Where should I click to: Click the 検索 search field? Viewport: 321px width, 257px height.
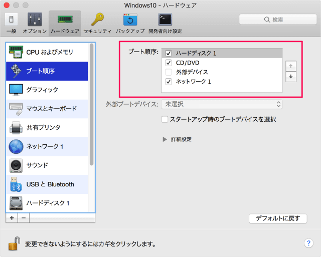click(x=277, y=20)
